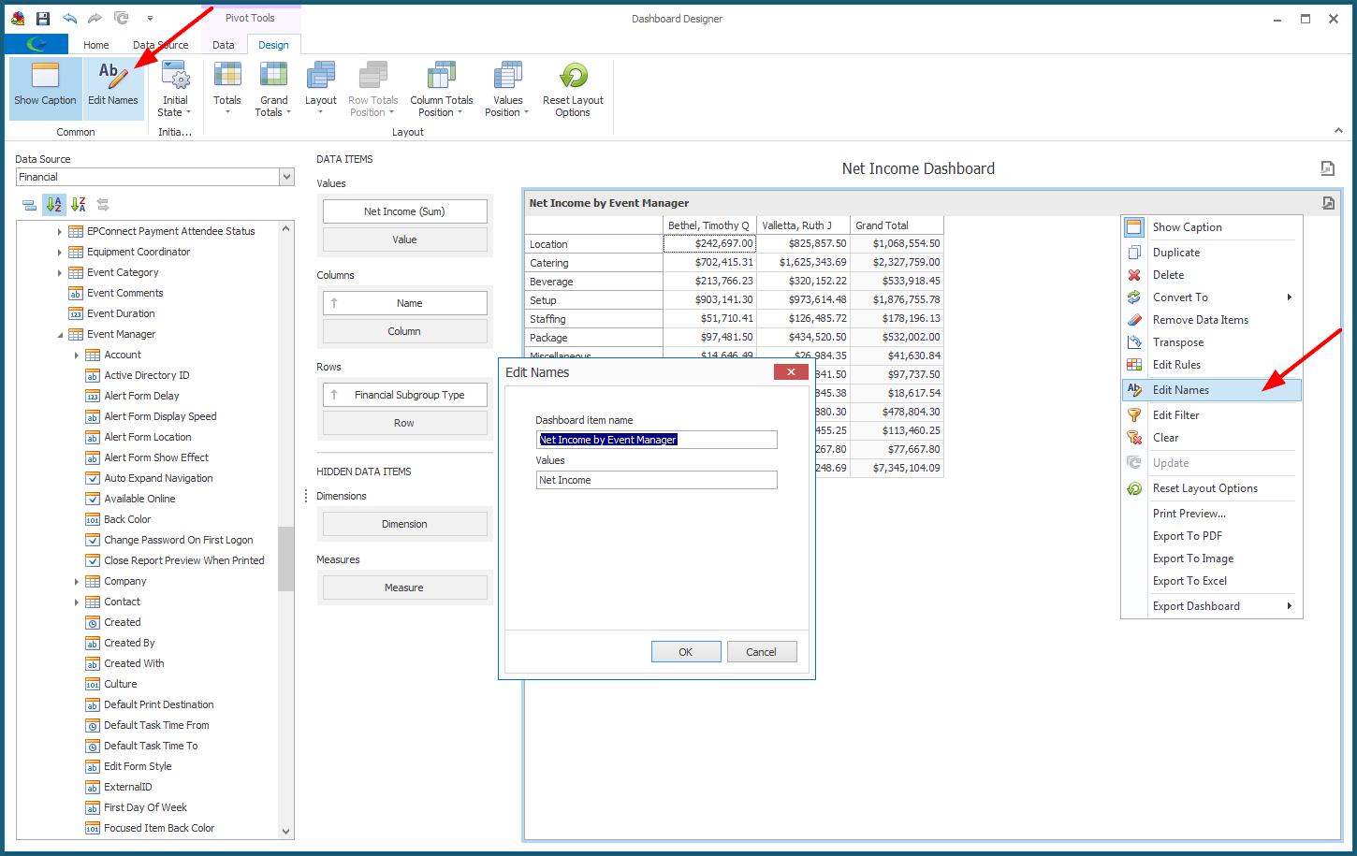1357x856 pixels.
Task: Choose Edit Rules in the context menu
Action: [1212, 365]
